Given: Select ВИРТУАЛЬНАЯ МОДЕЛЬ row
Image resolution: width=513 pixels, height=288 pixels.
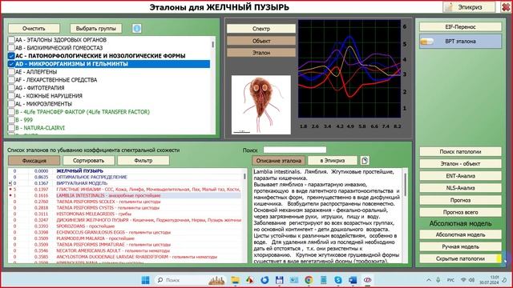Looking at the screenshot, I should (125, 183).
